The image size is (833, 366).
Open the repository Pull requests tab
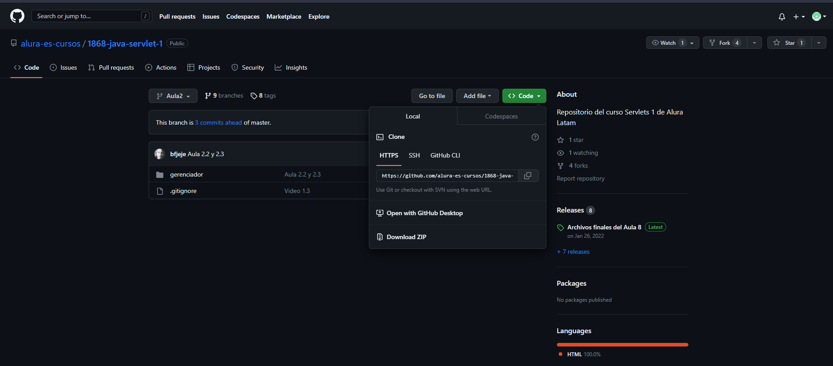click(x=111, y=67)
